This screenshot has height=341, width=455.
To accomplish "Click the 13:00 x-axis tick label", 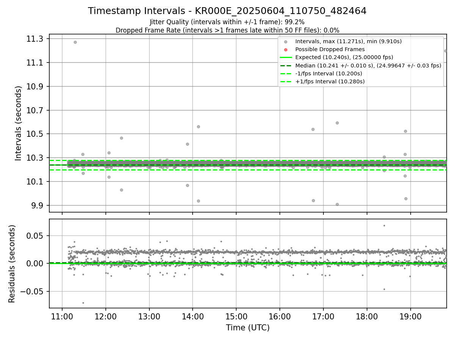I will pyautogui.click(x=149, y=316).
